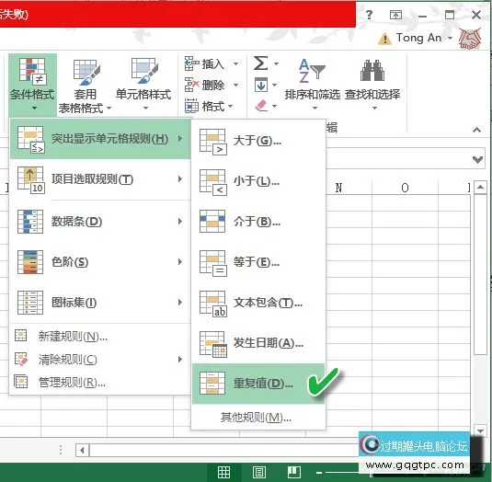This screenshot has width=492, height=482.
Task: Click the vertical scrollbar up arrow
Action: point(480,188)
